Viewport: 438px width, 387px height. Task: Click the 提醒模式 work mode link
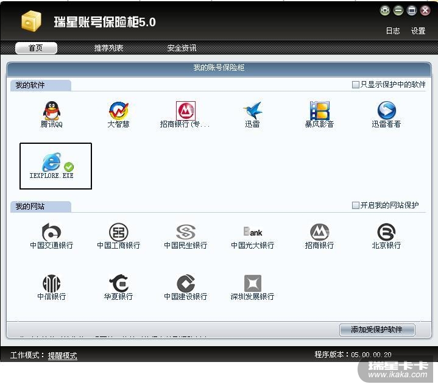(62, 355)
